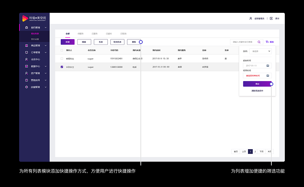Click 清除筛选条件 link

(257, 91)
